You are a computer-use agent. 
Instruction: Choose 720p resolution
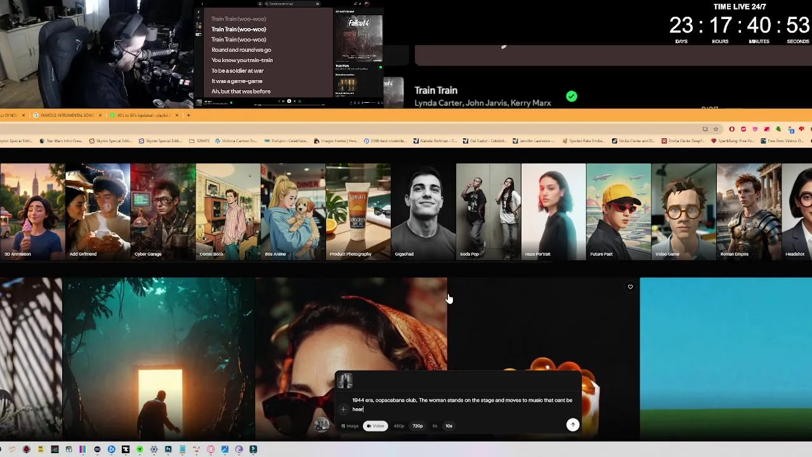(x=417, y=426)
